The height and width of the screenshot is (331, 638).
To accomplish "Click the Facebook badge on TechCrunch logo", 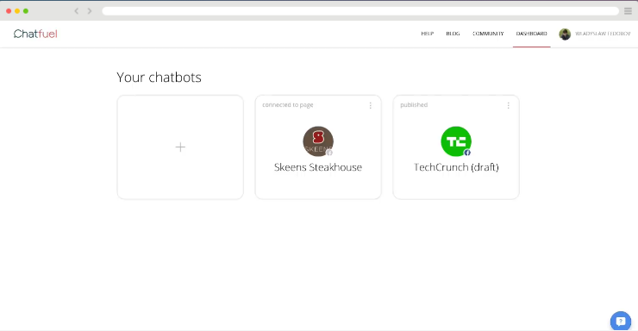I will (x=467, y=153).
